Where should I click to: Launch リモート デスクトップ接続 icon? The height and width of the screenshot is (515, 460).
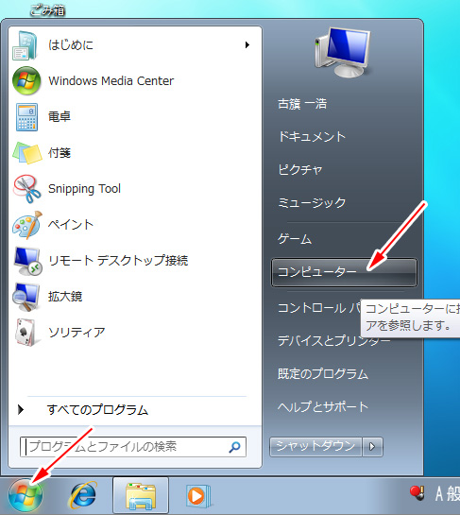pos(27,261)
